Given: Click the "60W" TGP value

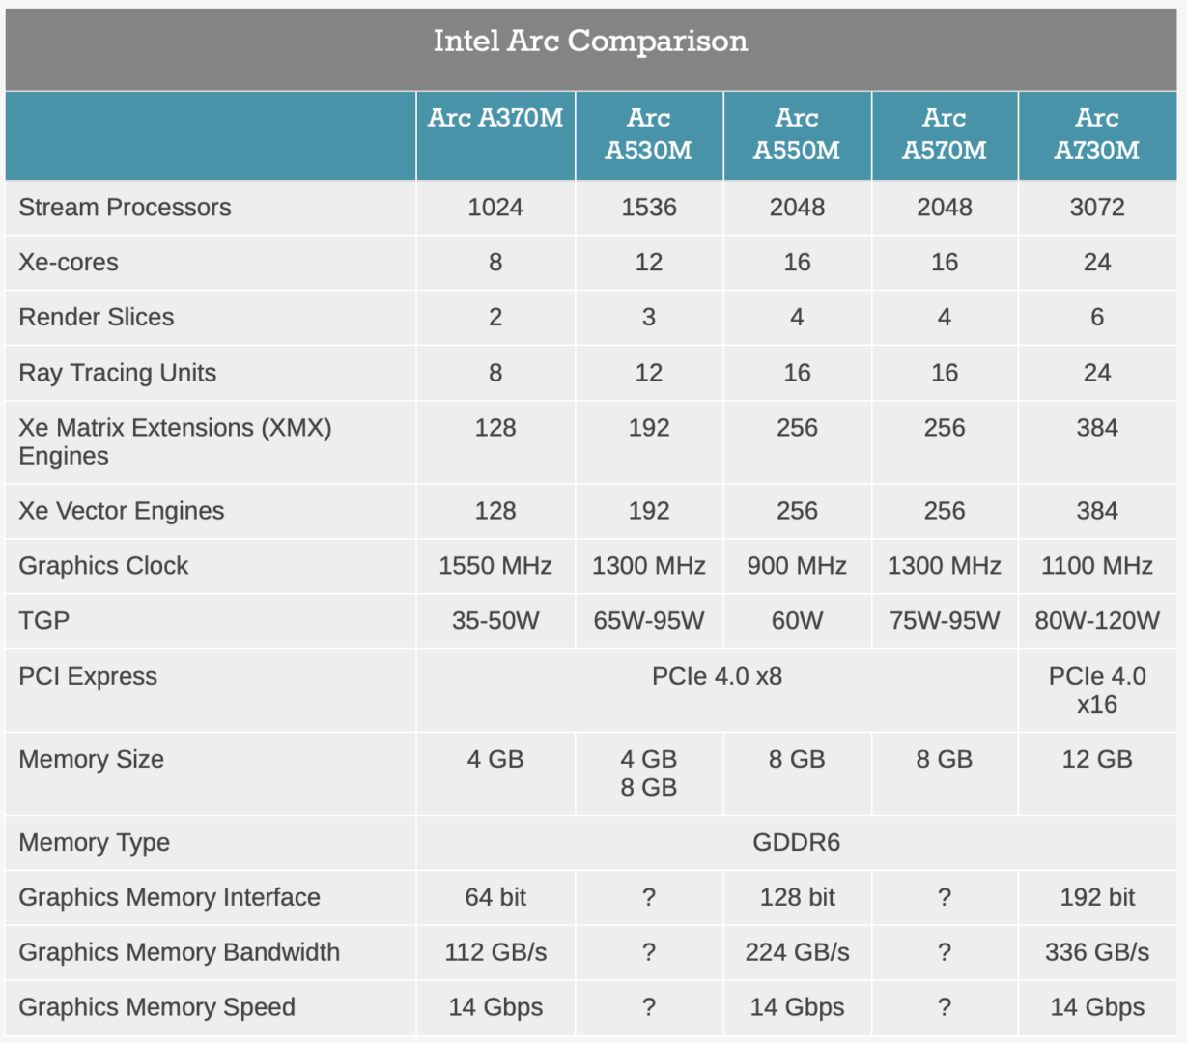Looking at the screenshot, I should [x=797, y=621].
